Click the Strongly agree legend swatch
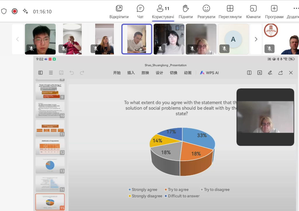This screenshot has height=211, width=299. (x=130, y=189)
